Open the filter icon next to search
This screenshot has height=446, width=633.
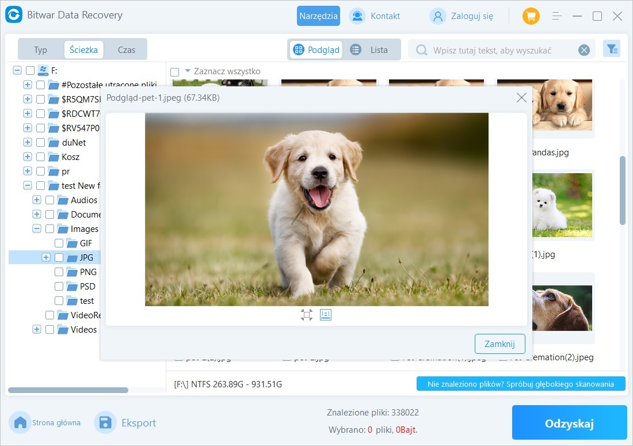pyautogui.click(x=611, y=49)
